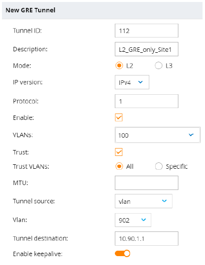This screenshot has height=265, width=205.
Task: Edit the Tunnel destination 10.90.1.1 field
Action: tap(146, 239)
